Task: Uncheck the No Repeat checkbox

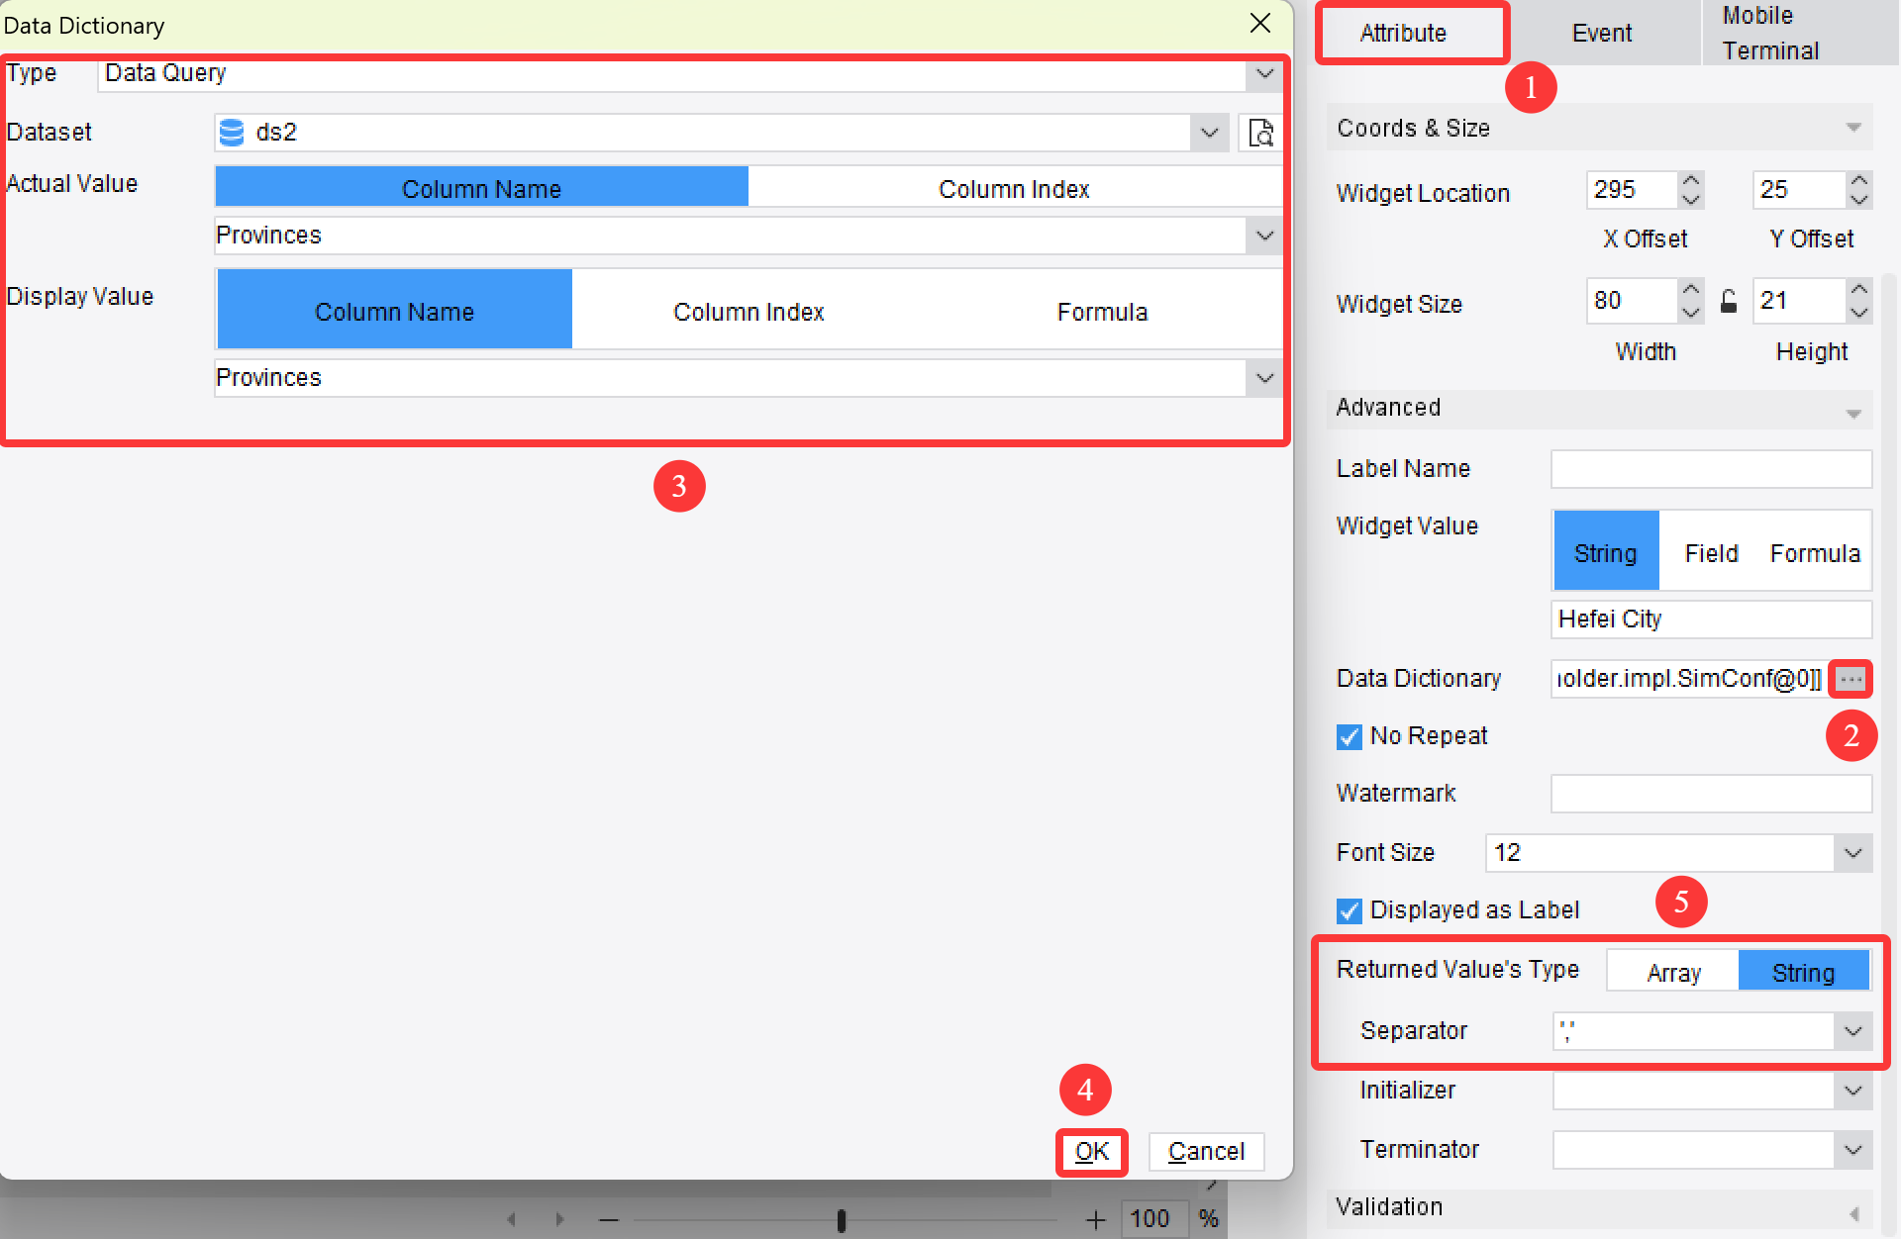Action: click(x=1349, y=736)
